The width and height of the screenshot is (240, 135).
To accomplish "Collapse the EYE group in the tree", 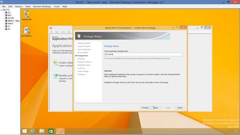I will (x=1, y=10).
